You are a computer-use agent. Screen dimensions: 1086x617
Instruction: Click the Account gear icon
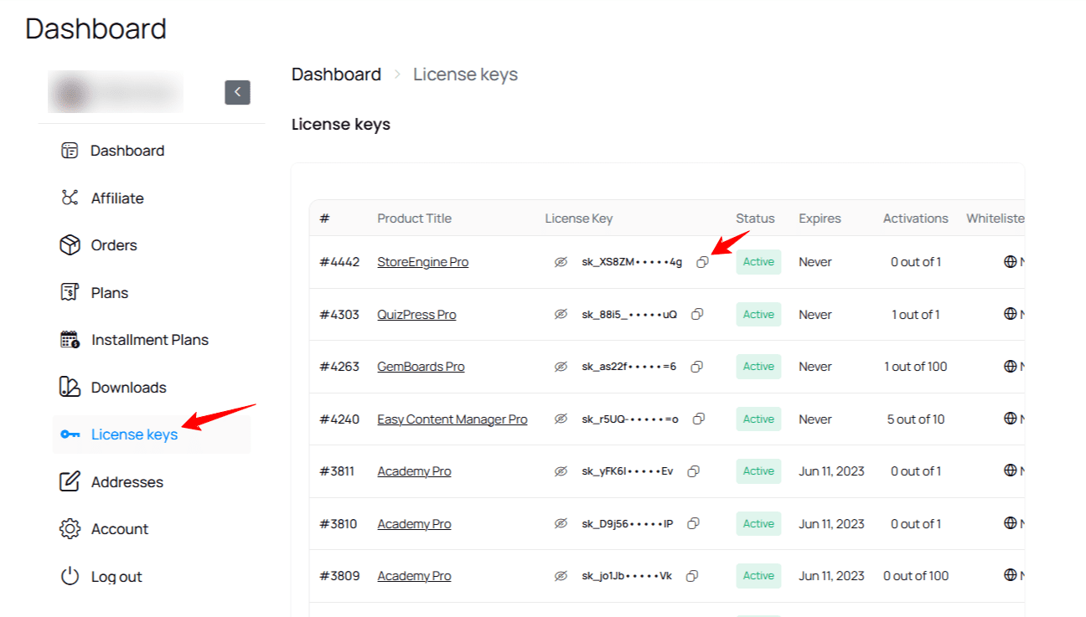[70, 529]
